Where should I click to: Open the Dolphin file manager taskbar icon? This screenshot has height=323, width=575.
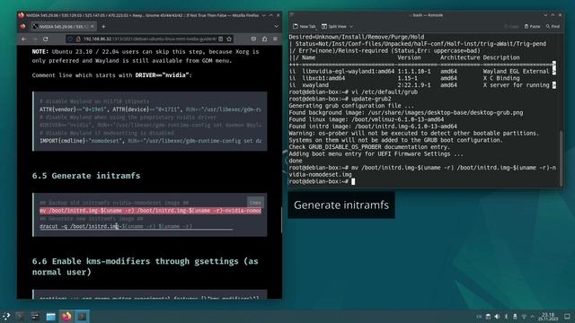(50, 317)
